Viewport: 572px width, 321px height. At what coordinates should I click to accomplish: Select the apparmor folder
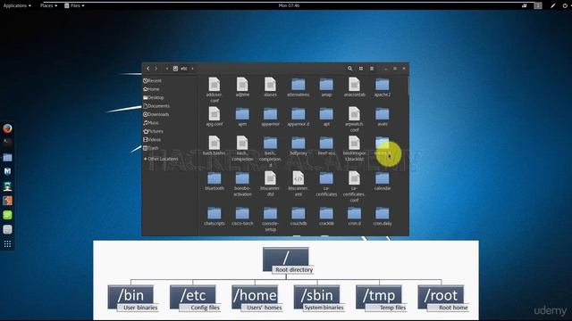coord(270,117)
